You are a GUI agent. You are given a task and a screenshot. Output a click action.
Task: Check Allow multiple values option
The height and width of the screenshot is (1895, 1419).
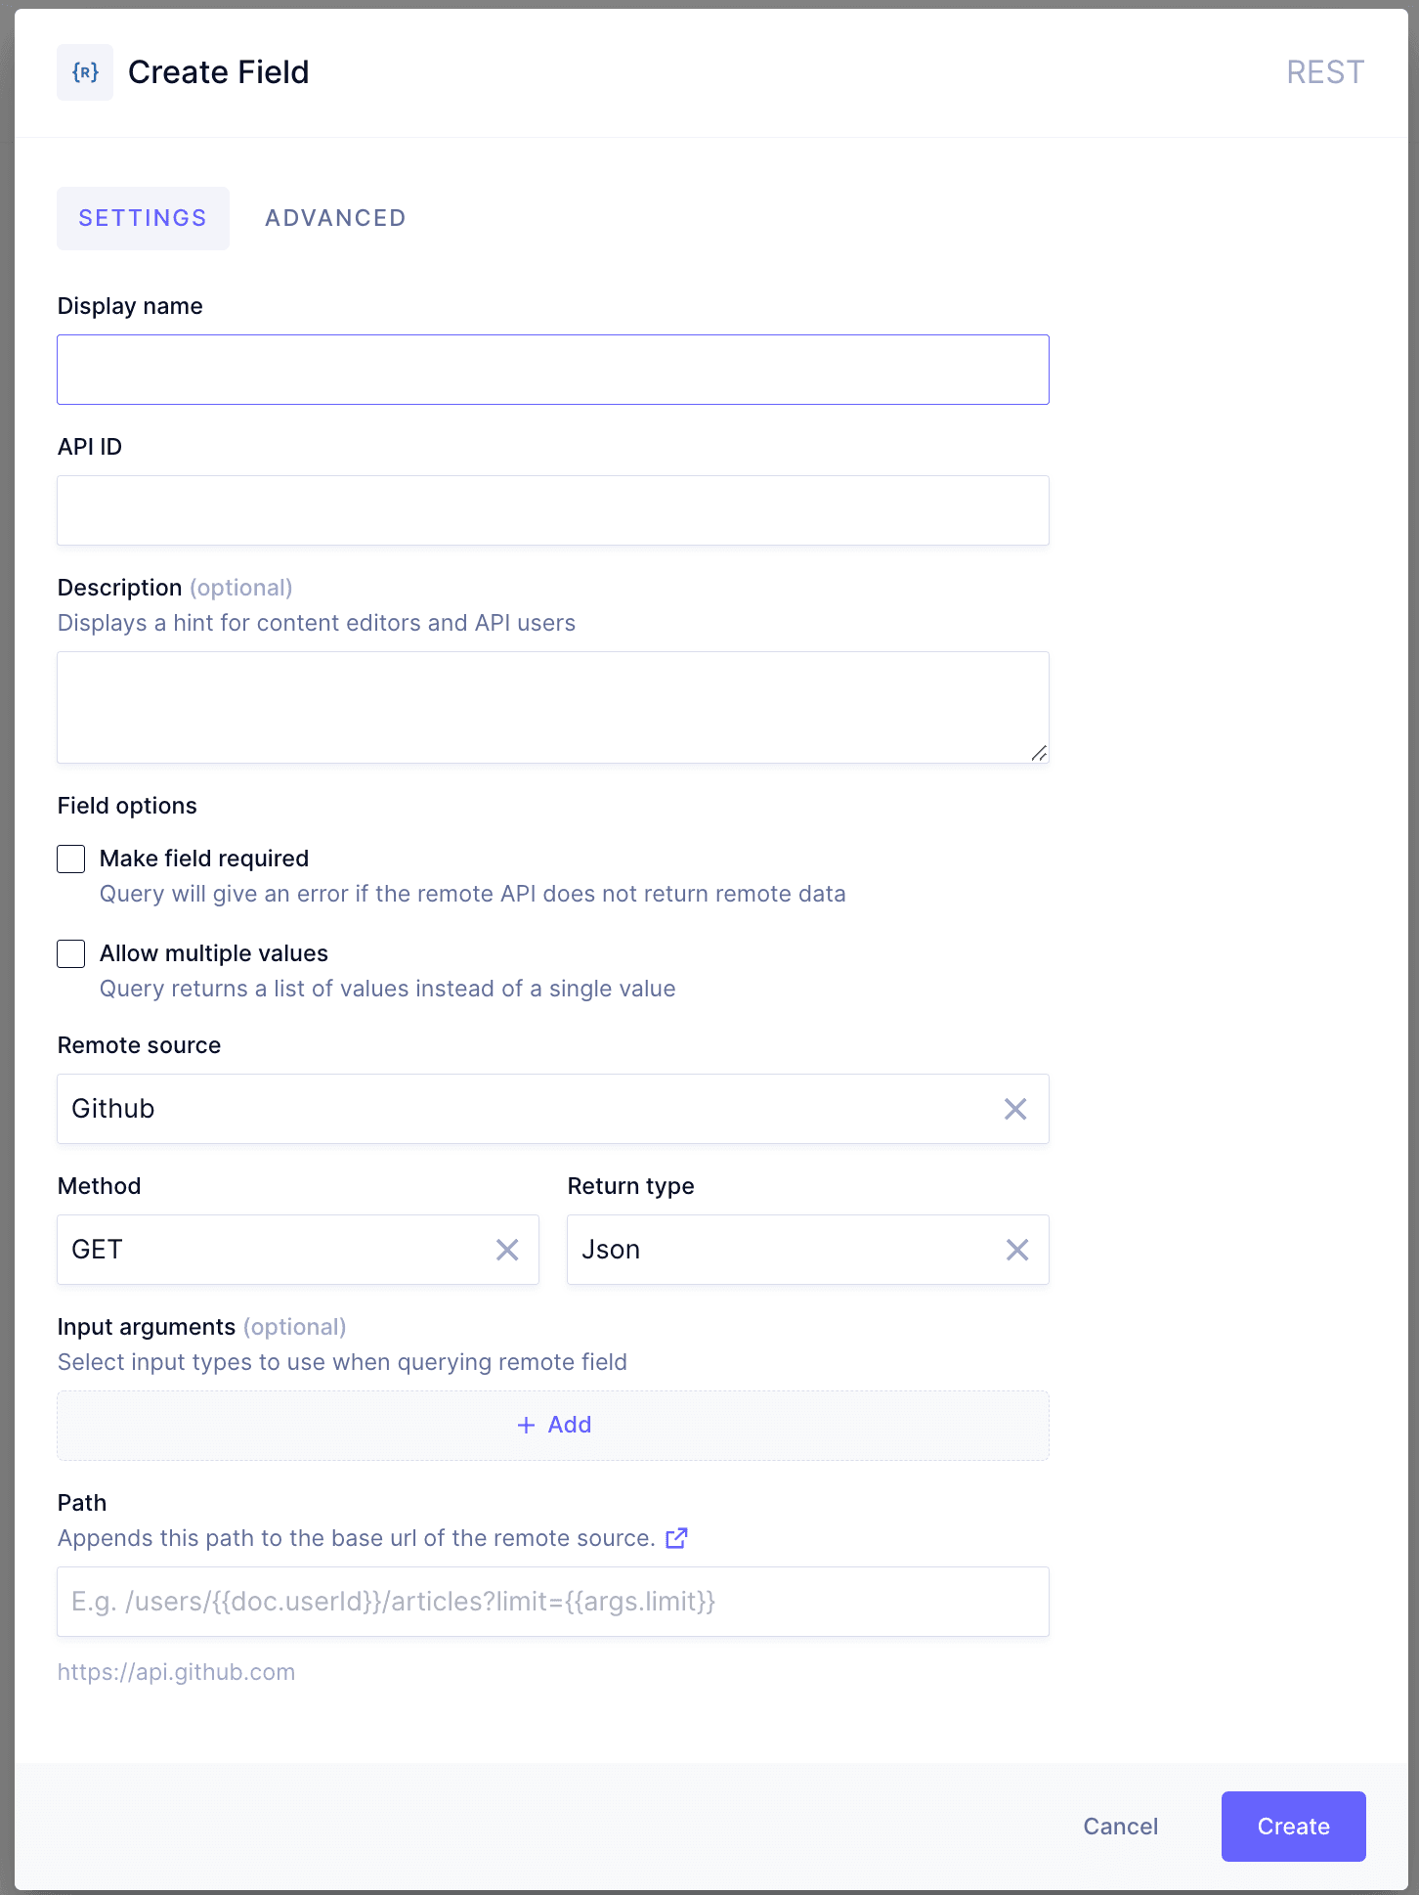(x=70, y=953)
